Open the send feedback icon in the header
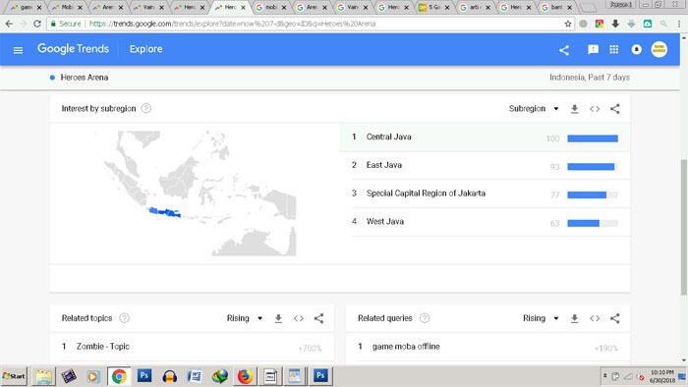This screenshot has height=387, width=688. point(593,49)
